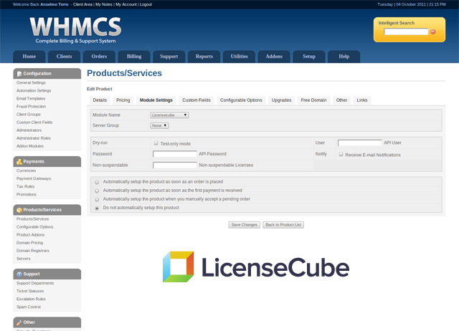Open the Utilities main menu
This screenshot has width=459, height=331.
click(239, 57)
